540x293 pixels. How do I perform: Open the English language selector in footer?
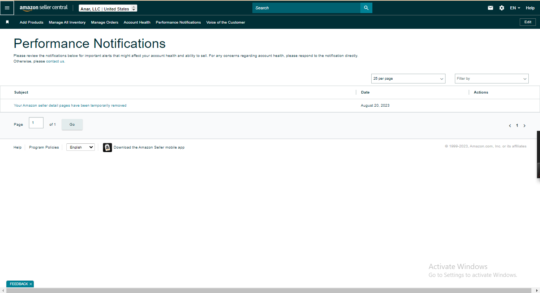click(x=81, y=147)
